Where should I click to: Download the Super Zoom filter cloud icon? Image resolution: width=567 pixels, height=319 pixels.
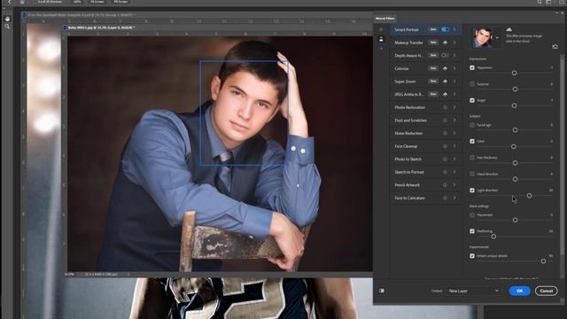coord(445,82)
